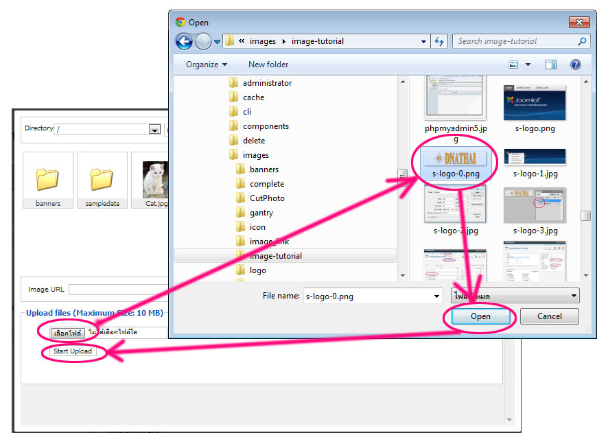Expand the Directory dropdown list
This screenshot has height=433, width=597.
click(154, 129)
